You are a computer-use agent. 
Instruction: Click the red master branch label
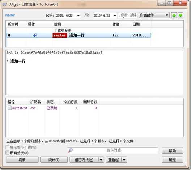(x=60, y=36)
